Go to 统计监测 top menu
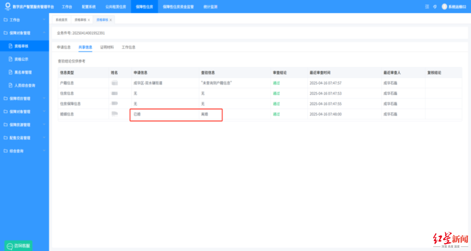The height and width of the screenshot is (251, 471). [x=210, y=6]
